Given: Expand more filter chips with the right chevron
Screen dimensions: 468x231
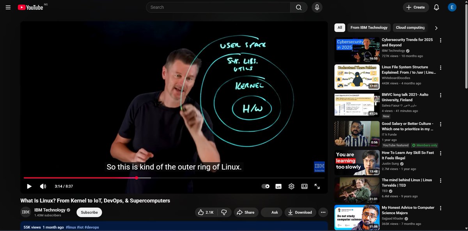Looking at the screenshot, I should click(436, 28).
